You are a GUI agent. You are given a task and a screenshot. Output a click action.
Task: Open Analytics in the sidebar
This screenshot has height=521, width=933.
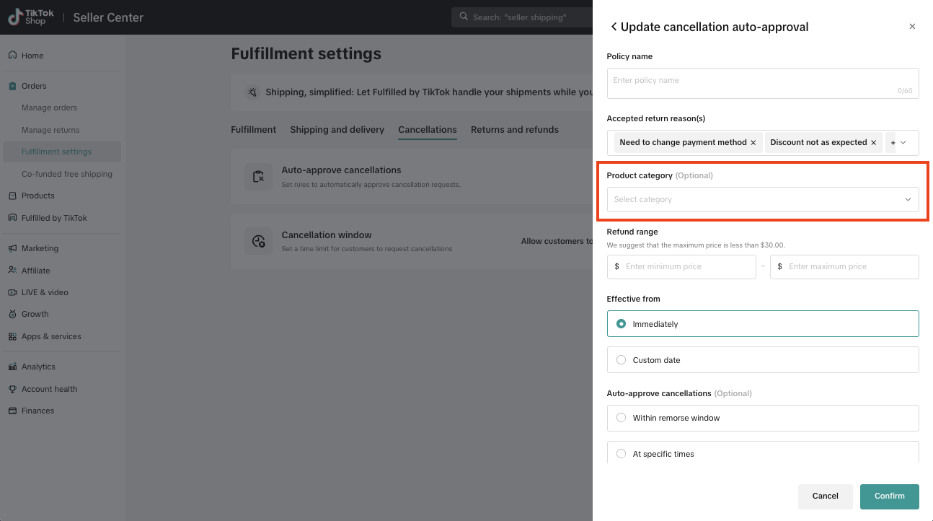pos(38,367)
